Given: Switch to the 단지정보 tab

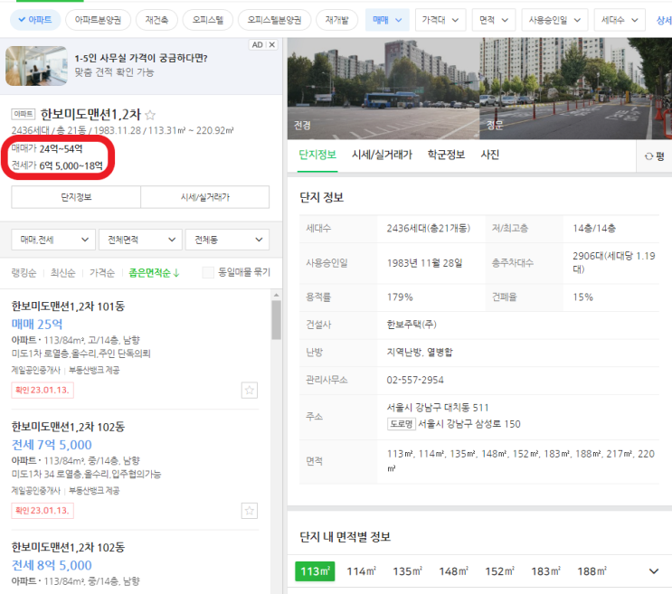Looking at the screenshot, I should pos(317,155).
